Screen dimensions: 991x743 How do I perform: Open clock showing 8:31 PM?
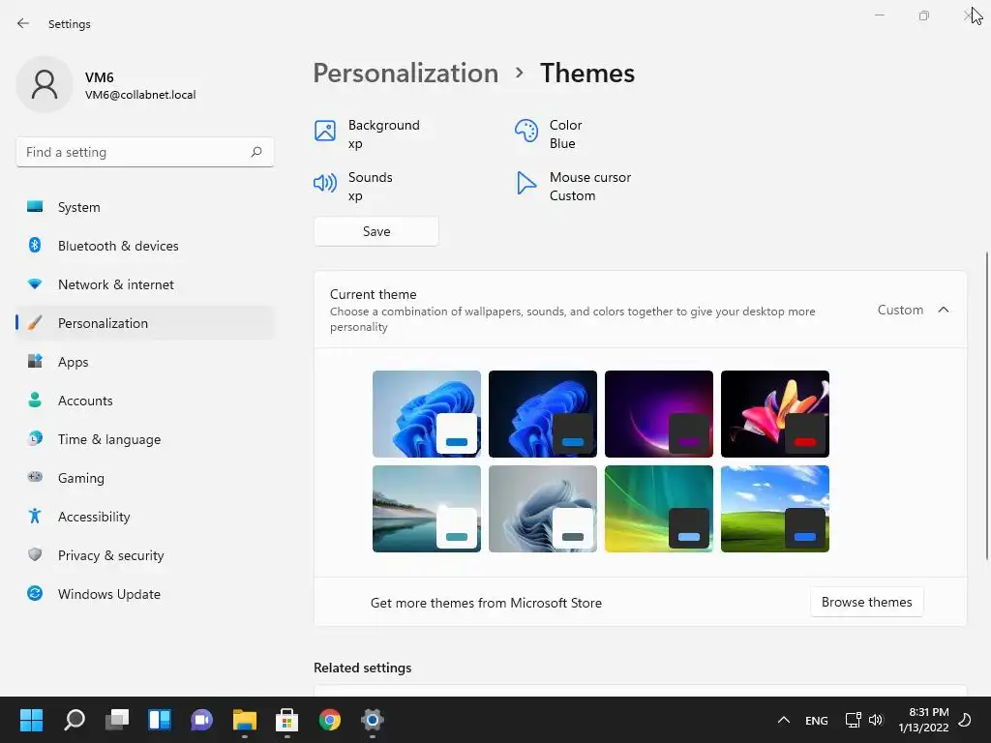923,720
